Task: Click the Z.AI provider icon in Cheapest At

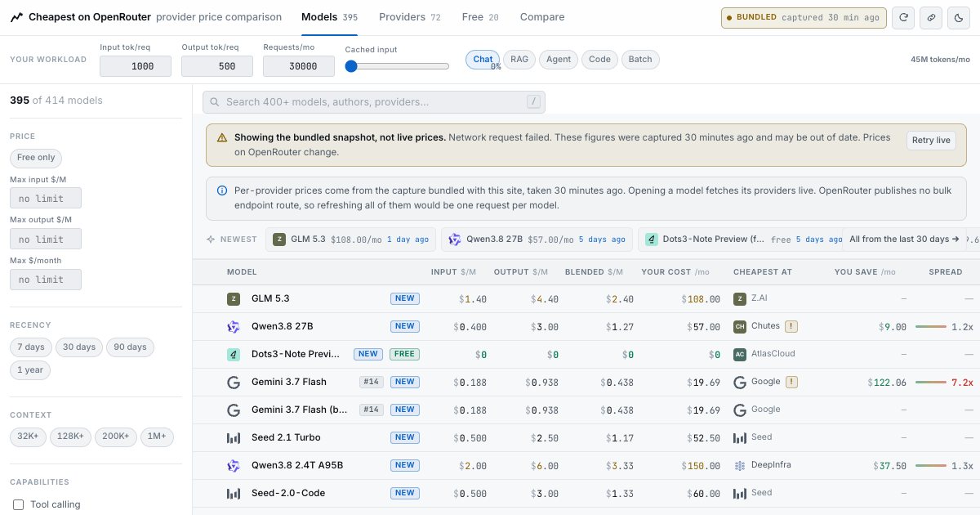Action: 740,299
